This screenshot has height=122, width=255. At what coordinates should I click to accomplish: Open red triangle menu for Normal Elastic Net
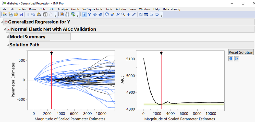coord(9,29)
